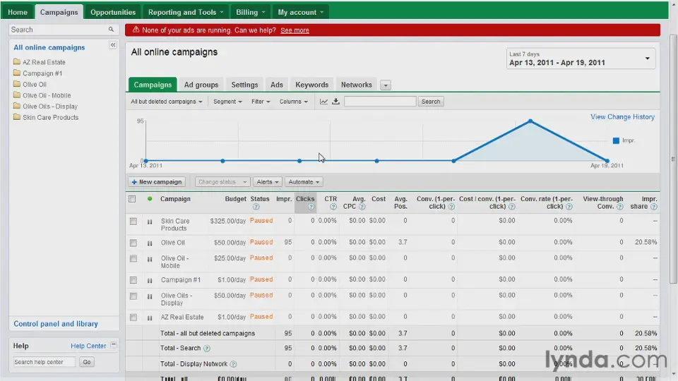Viewport: 678px width, 381px height.
Task: Switch to the Keywords tab
Action: [311, 85]
